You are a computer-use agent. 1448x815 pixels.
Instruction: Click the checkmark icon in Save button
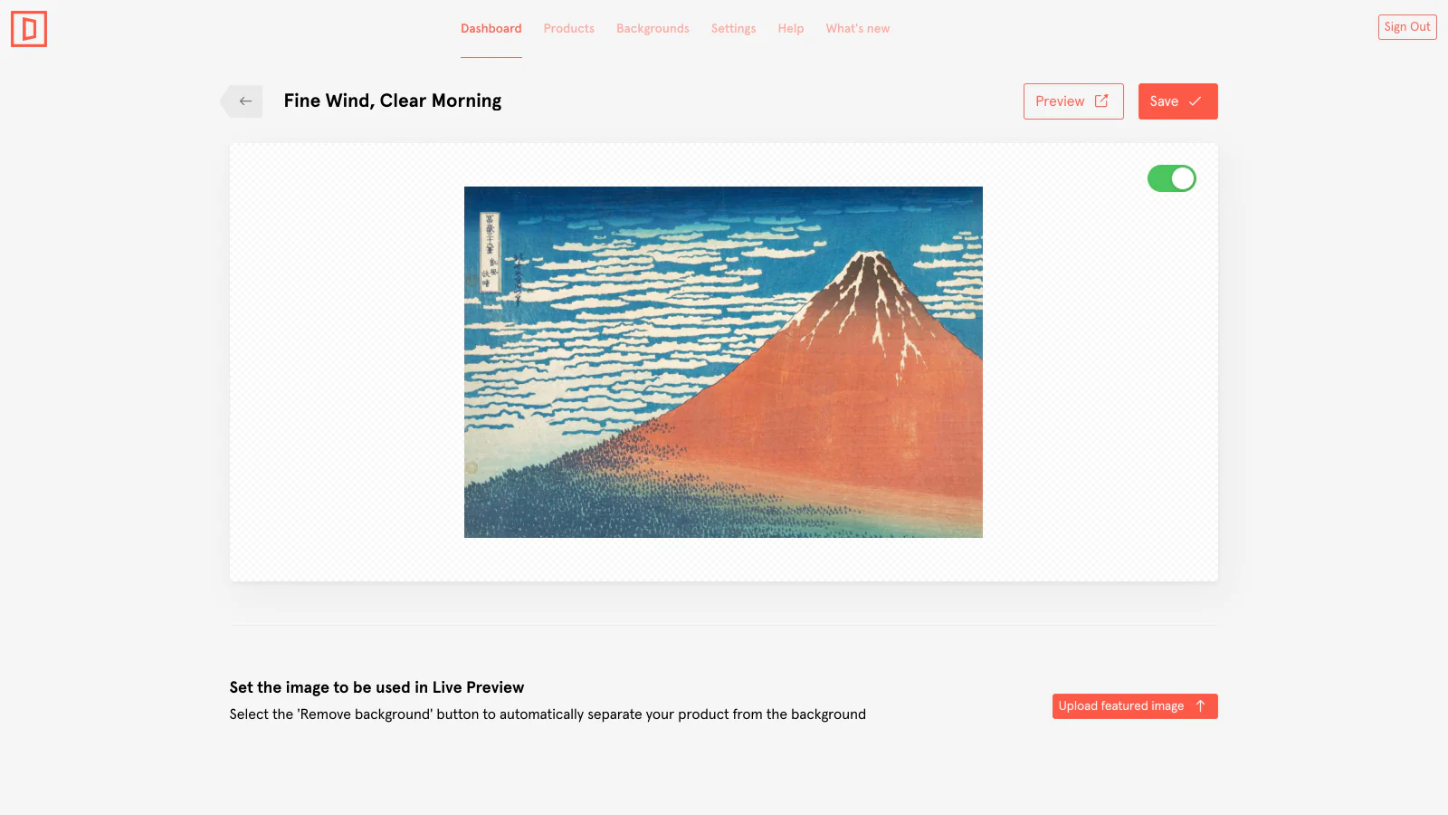pos(1195,101)
